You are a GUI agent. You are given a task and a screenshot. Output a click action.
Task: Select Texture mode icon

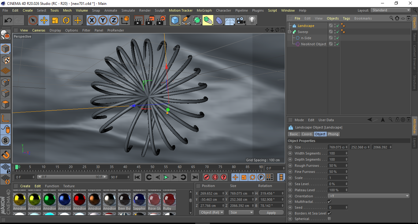pos(6,60)
